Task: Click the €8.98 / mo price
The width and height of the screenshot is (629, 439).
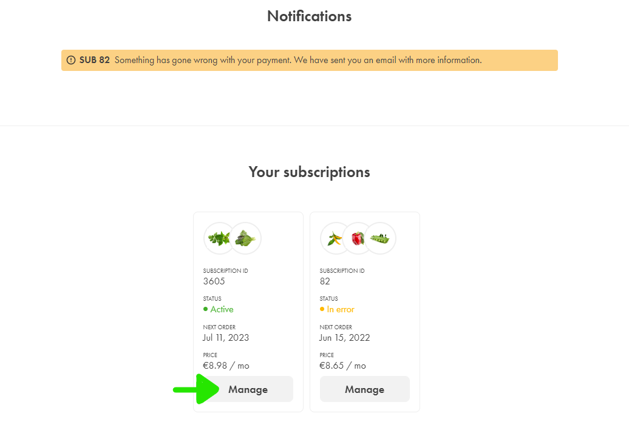Action: [x=226, y=366]
